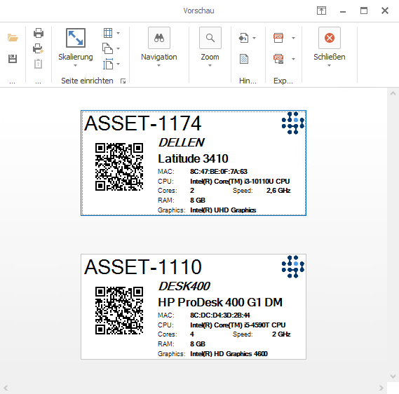
Task: Click the Navigation button label
Action: [x=159, y=57]
